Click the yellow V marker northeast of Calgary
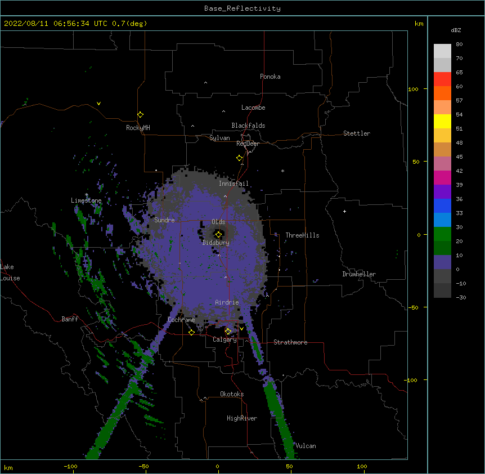485x474 pixels. pyautogui.click(x=241, y=329)
